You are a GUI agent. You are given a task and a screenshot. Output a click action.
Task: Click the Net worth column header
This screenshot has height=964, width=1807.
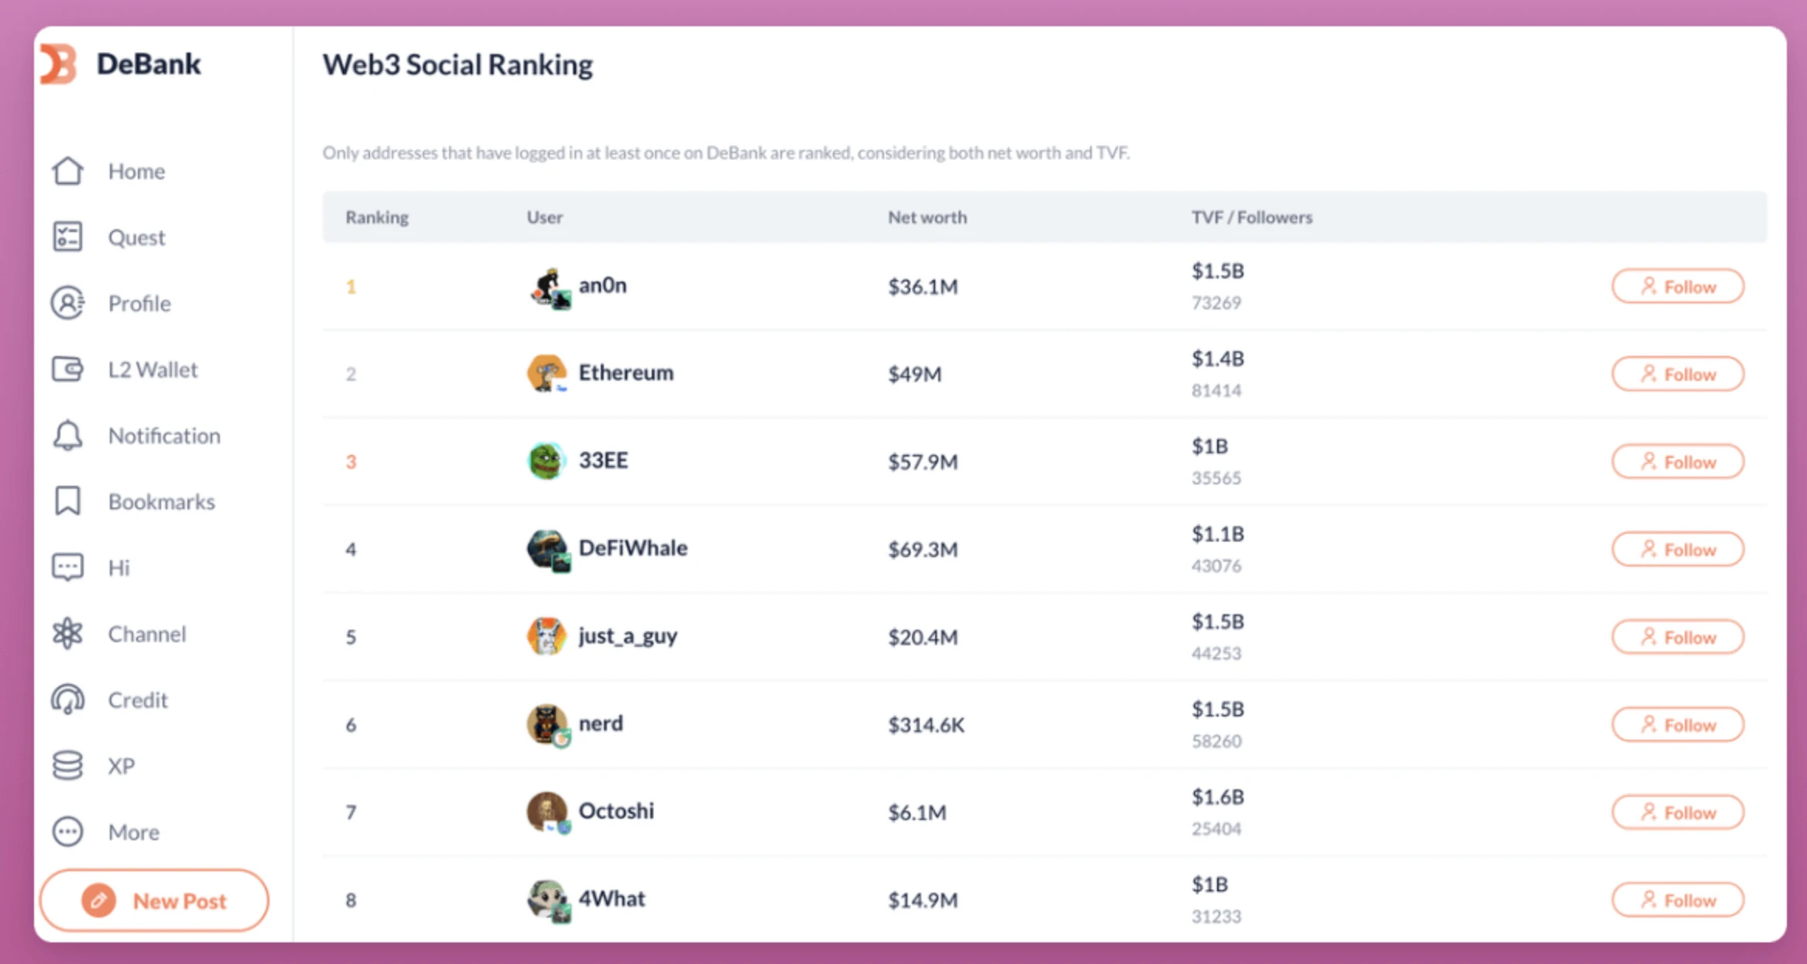[x=927, y=217]
